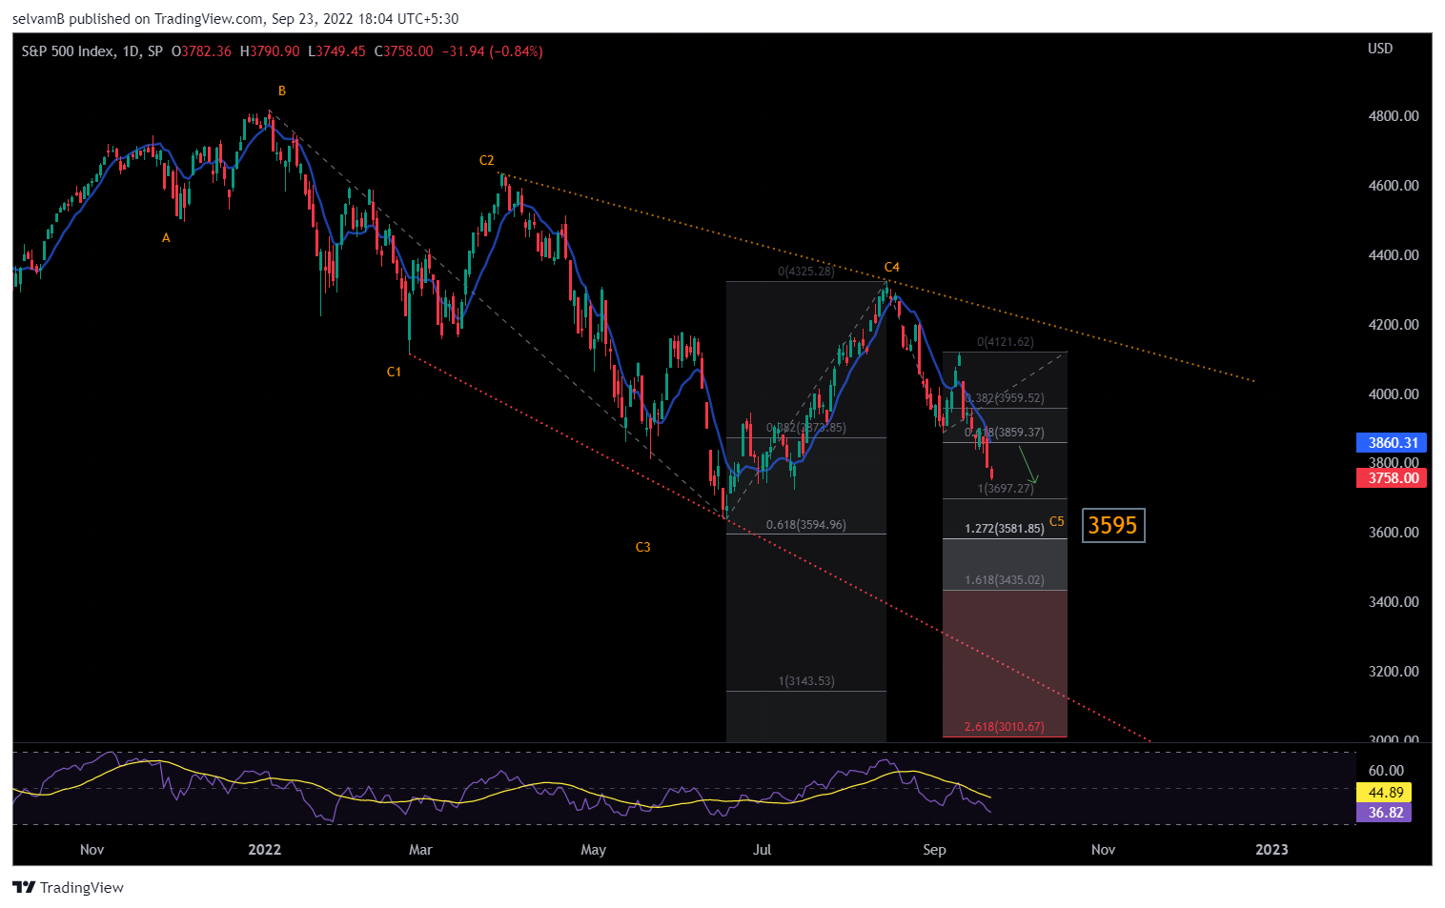This screenshot has height=908, width=1445.
Task: Click the Fibonacci level 1(3143.53)
Action: pyautogui.click(x=806, y=681)
